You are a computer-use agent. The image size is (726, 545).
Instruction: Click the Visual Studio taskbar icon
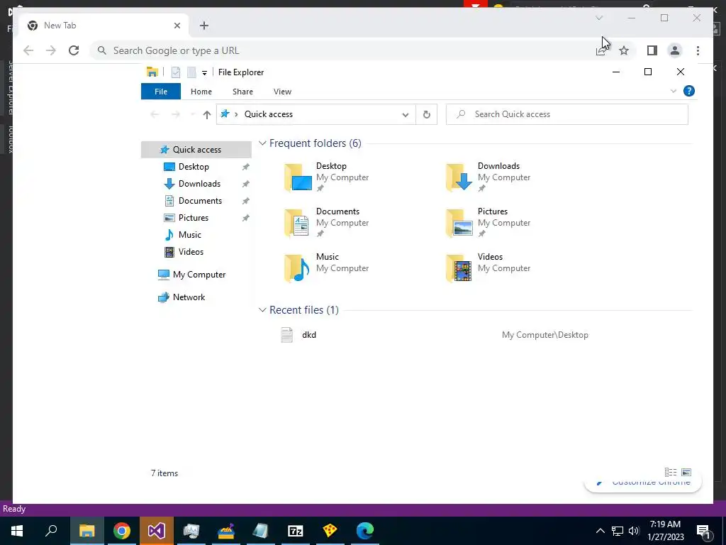(x=157, y=531)
